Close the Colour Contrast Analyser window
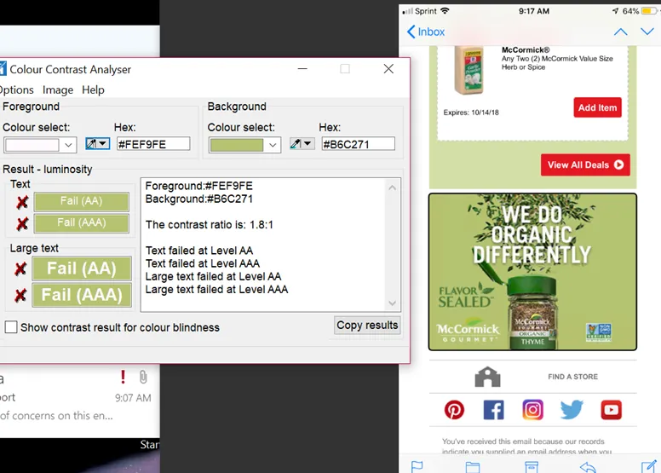661x473 pixels. [388, 69]
